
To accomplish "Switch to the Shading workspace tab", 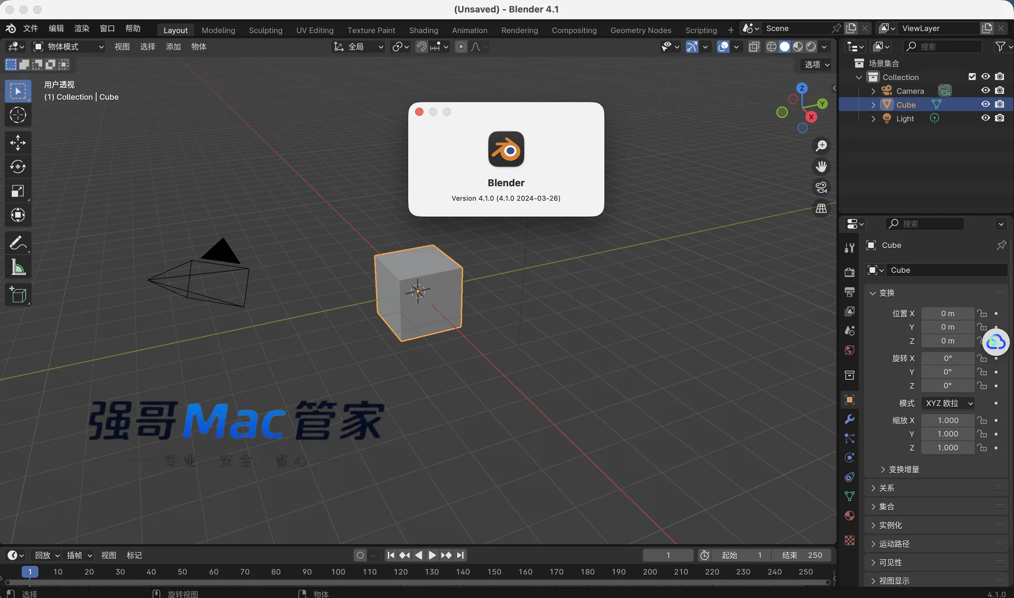I will (x=424, y=30).
